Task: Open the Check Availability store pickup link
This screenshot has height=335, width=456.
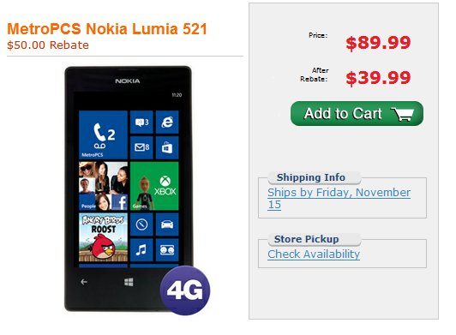Action: tap(314, 254)
